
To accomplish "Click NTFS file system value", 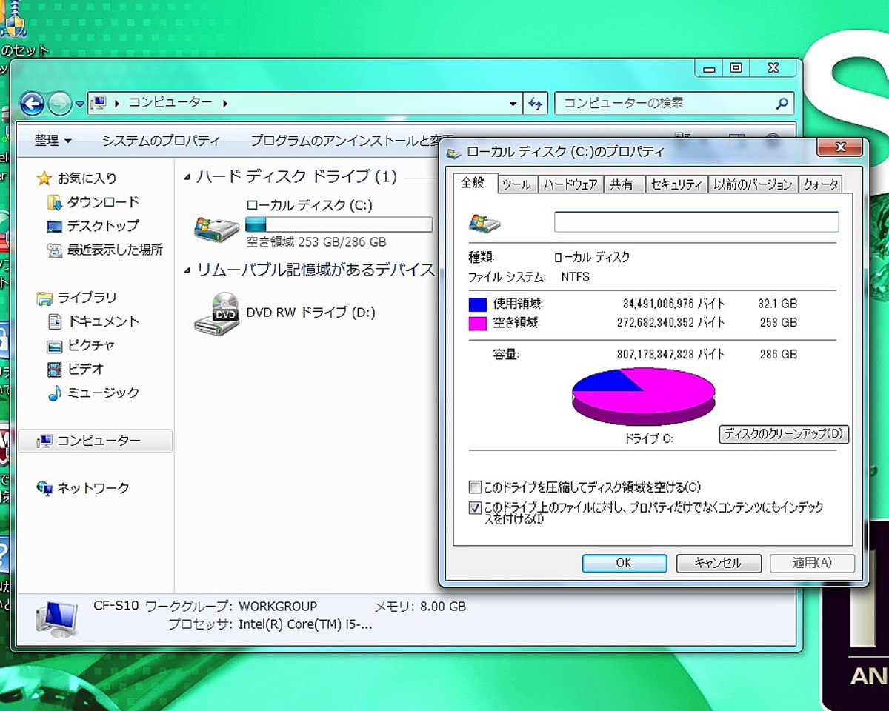I will (x=576, y=278).
